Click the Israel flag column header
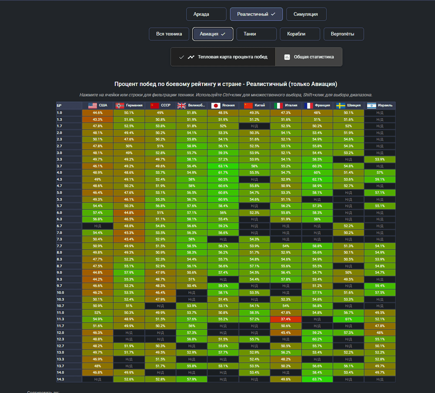Image resolution: width=435 pixels, height=393 pixels. (x=380, y=106)
